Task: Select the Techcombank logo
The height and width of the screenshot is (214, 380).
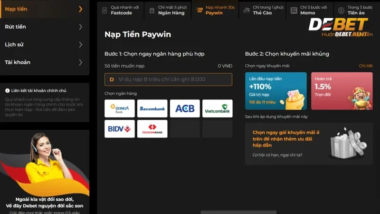Action: [152, 129]
